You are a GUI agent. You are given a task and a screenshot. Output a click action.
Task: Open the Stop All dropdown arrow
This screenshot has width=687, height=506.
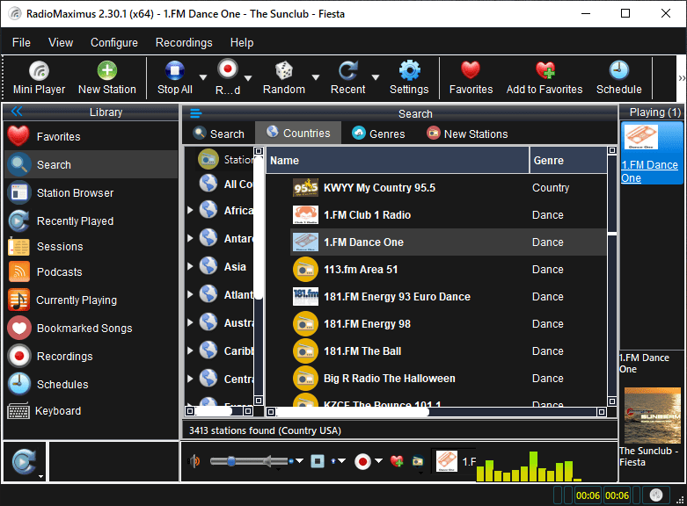tap(203, 77)
